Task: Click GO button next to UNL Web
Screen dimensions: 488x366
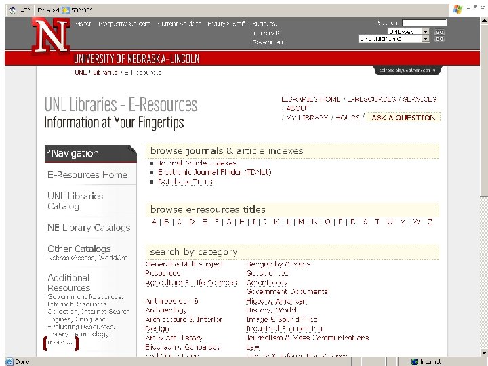Action: (x=439, y=32)
